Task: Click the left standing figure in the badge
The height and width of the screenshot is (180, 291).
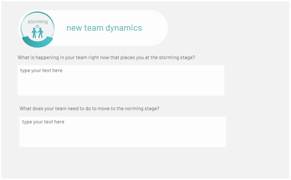Action: (34, 33)
